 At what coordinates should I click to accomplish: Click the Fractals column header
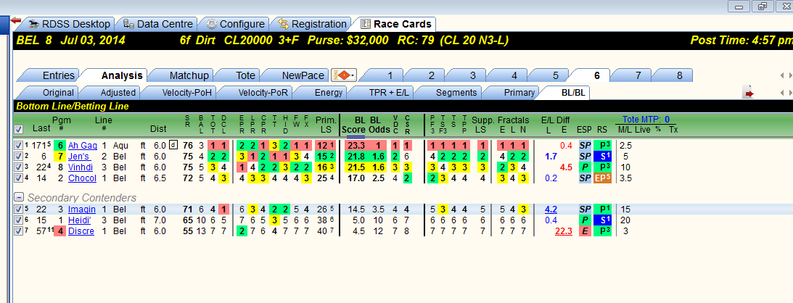pyautogui.click(x=514, y=120)
